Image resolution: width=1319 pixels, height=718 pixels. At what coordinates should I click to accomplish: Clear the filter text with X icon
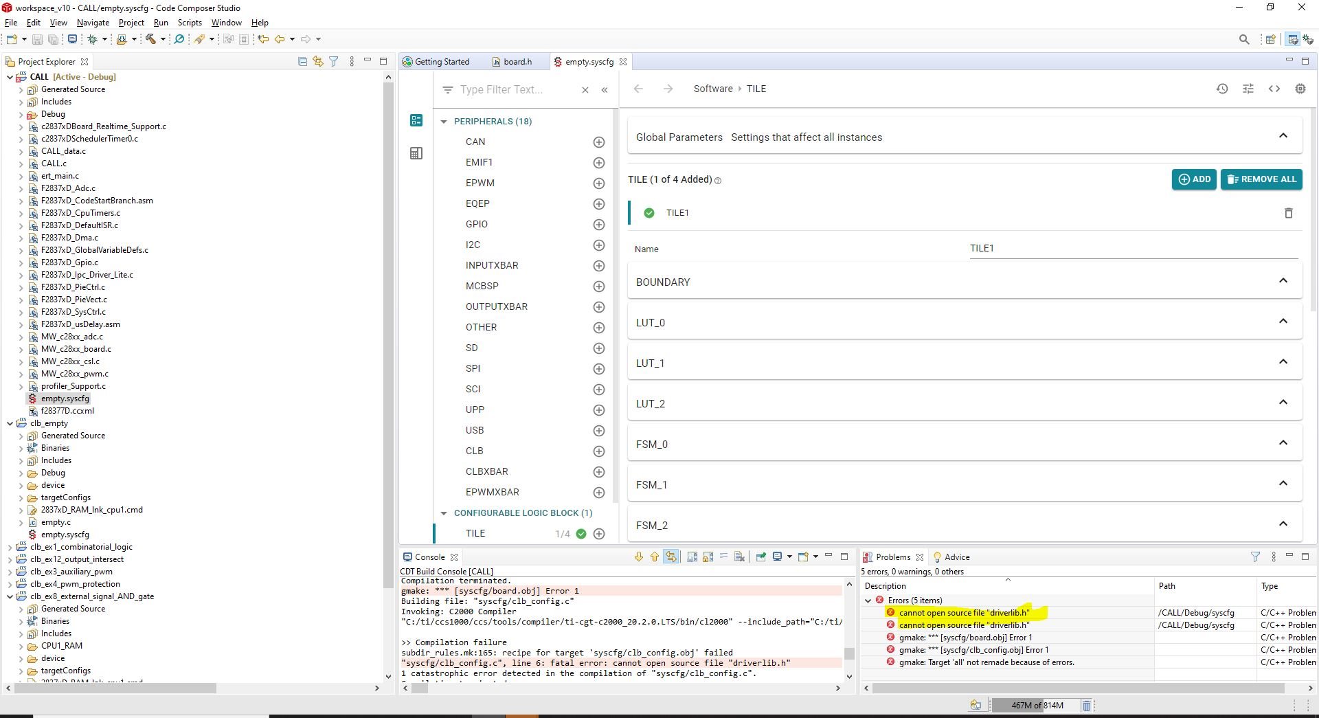(585, 90)
